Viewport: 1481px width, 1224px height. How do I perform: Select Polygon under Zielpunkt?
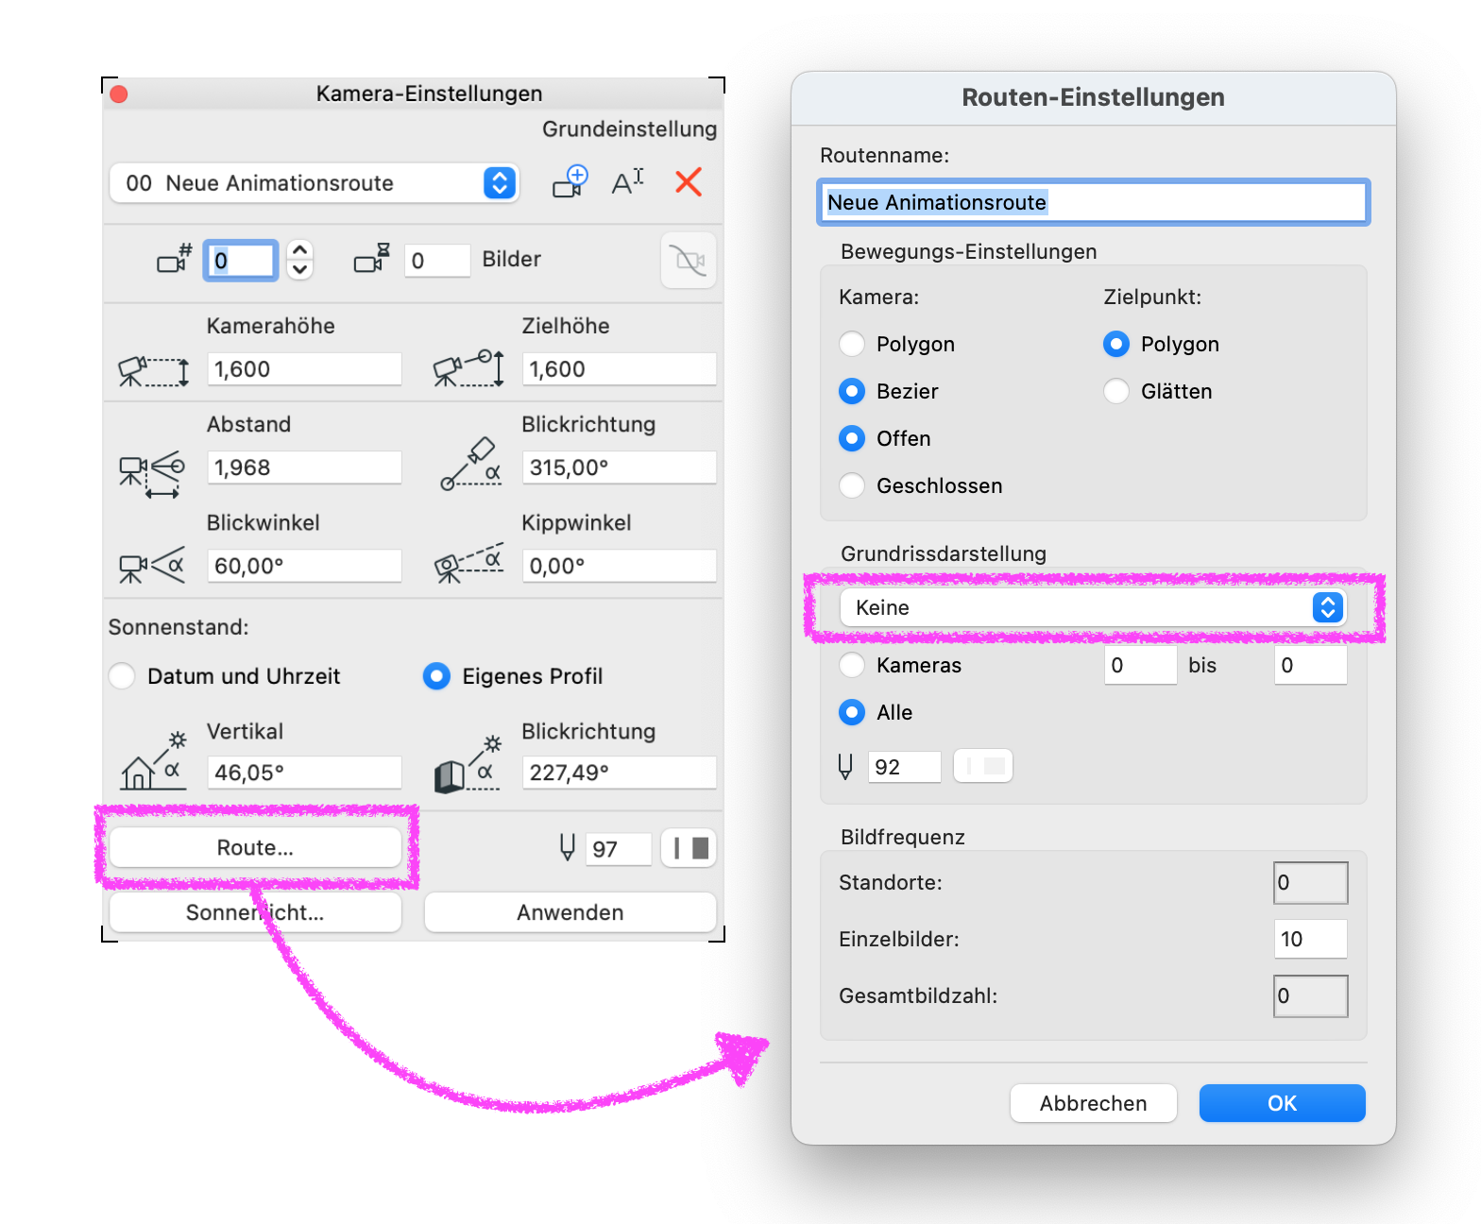(1116, 344)
